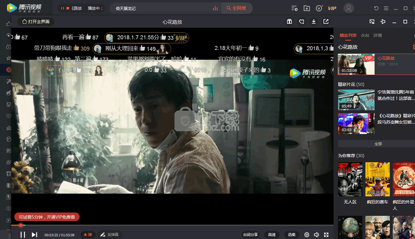Open the 选集 episode selector
The height and width of the screenshot is (239, 415).
tap(292, 235)
